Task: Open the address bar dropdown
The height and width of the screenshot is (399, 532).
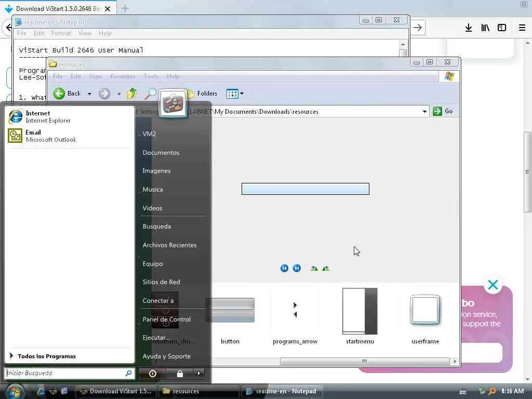Action: pos(424,112)
